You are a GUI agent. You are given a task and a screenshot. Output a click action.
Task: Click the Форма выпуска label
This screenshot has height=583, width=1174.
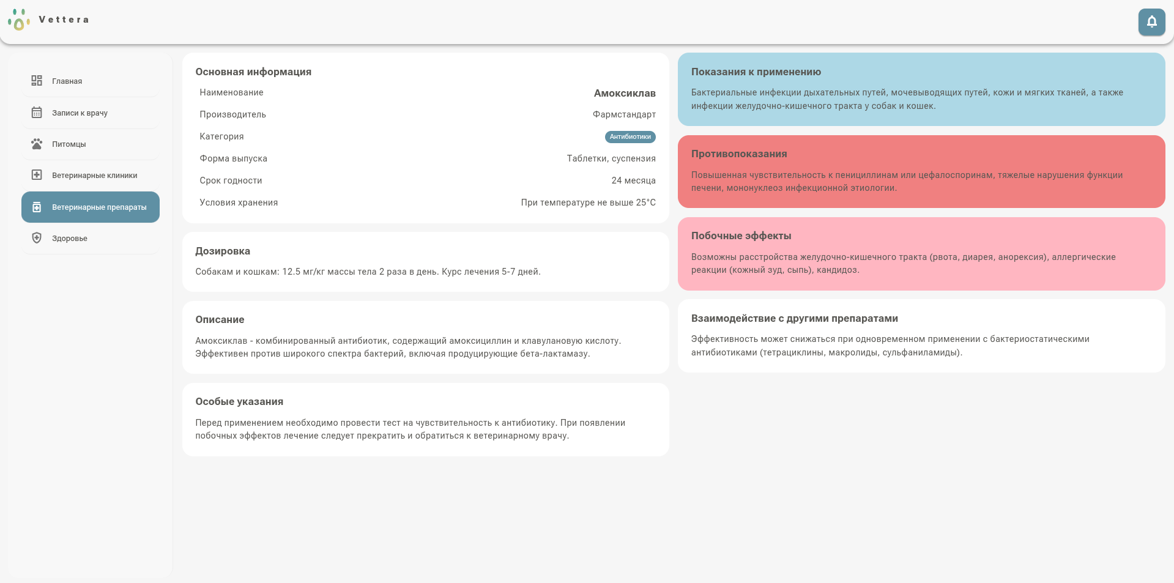click(x=233, y=158)
